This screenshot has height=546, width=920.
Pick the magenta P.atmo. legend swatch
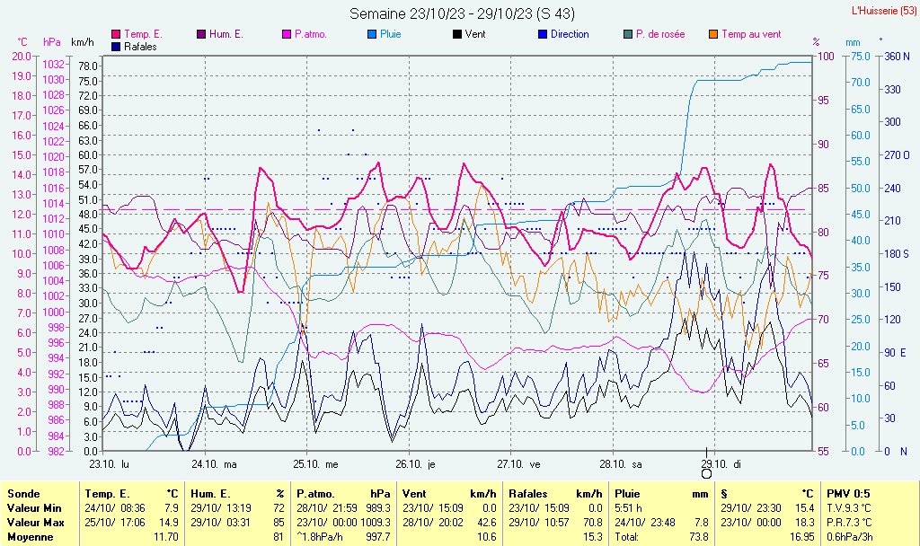287,35
